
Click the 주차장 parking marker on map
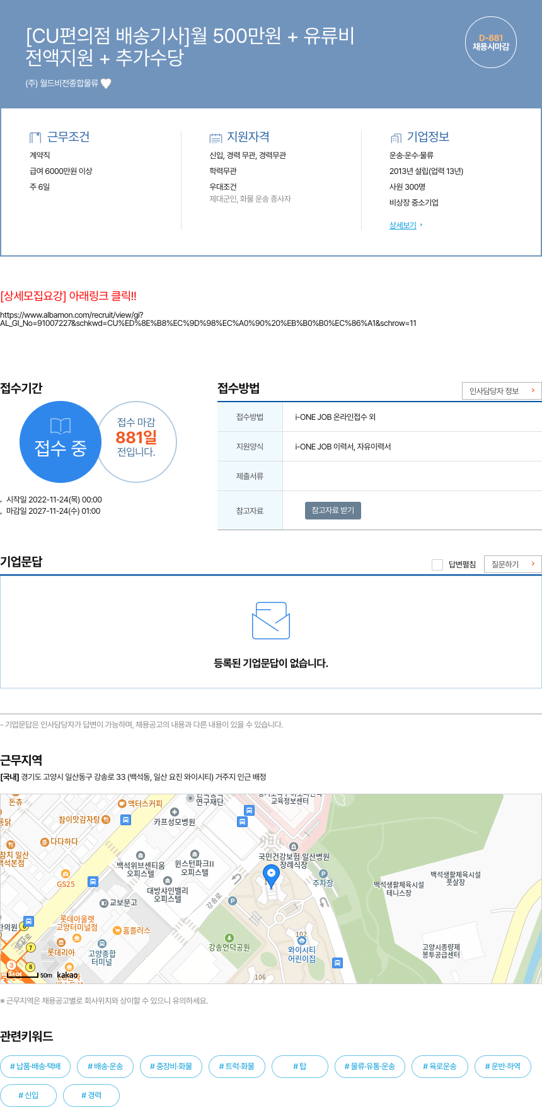tap(323, 874)
